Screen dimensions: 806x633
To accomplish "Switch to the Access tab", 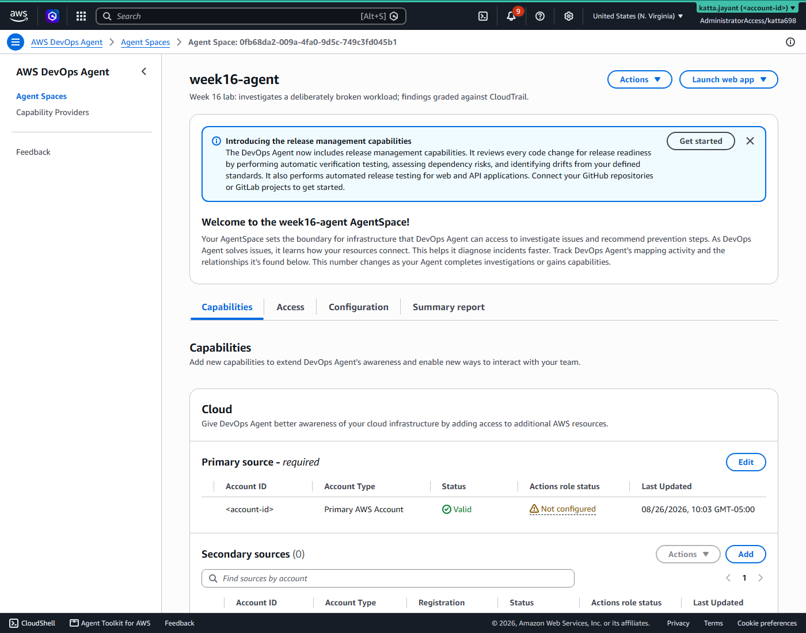I will point(290,307).
